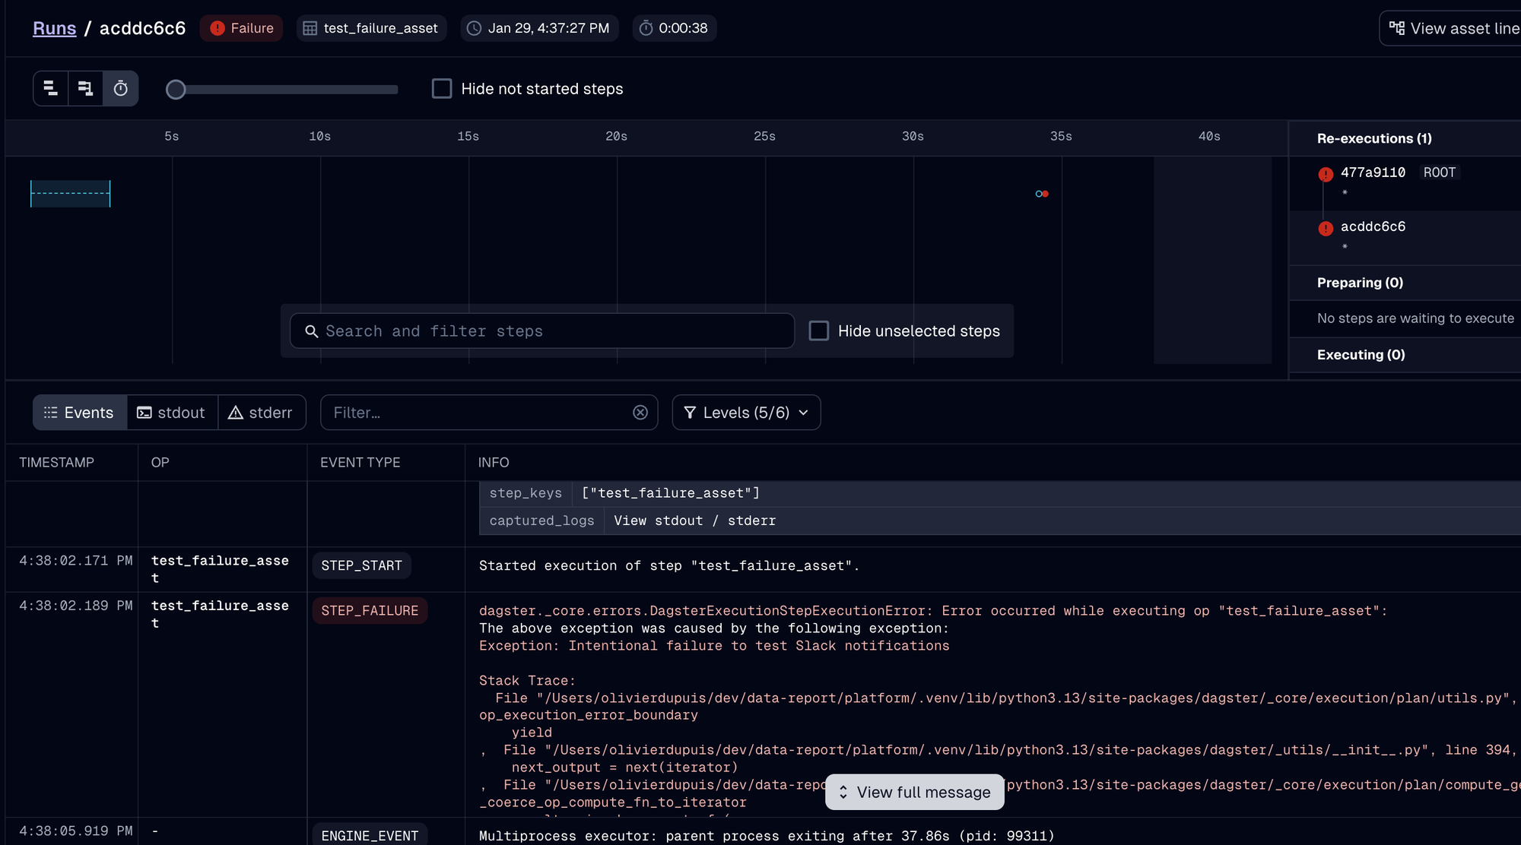Select re-execution run acddc6c6
Viewport: 1521px width, 845px height.
tap(1373, 226)
